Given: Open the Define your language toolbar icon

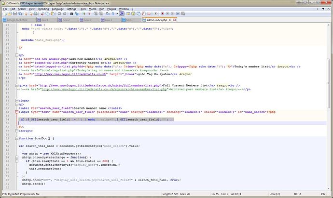Looking at the screenshot, I should pyautogui.click(x=128, y=13).
